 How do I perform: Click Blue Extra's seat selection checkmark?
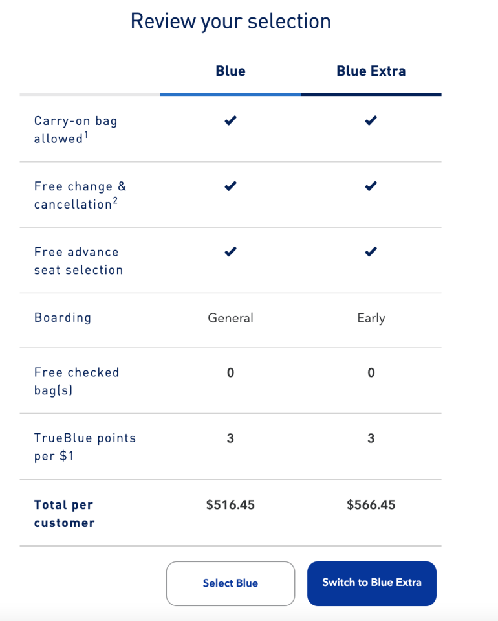[371, 252]
